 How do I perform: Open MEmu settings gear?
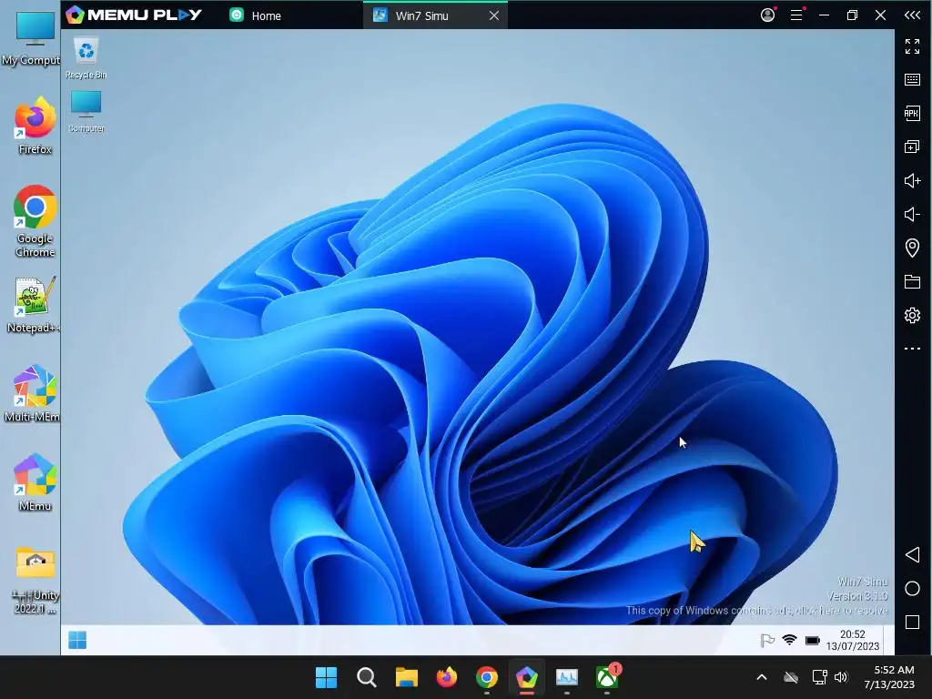[912, 315]
